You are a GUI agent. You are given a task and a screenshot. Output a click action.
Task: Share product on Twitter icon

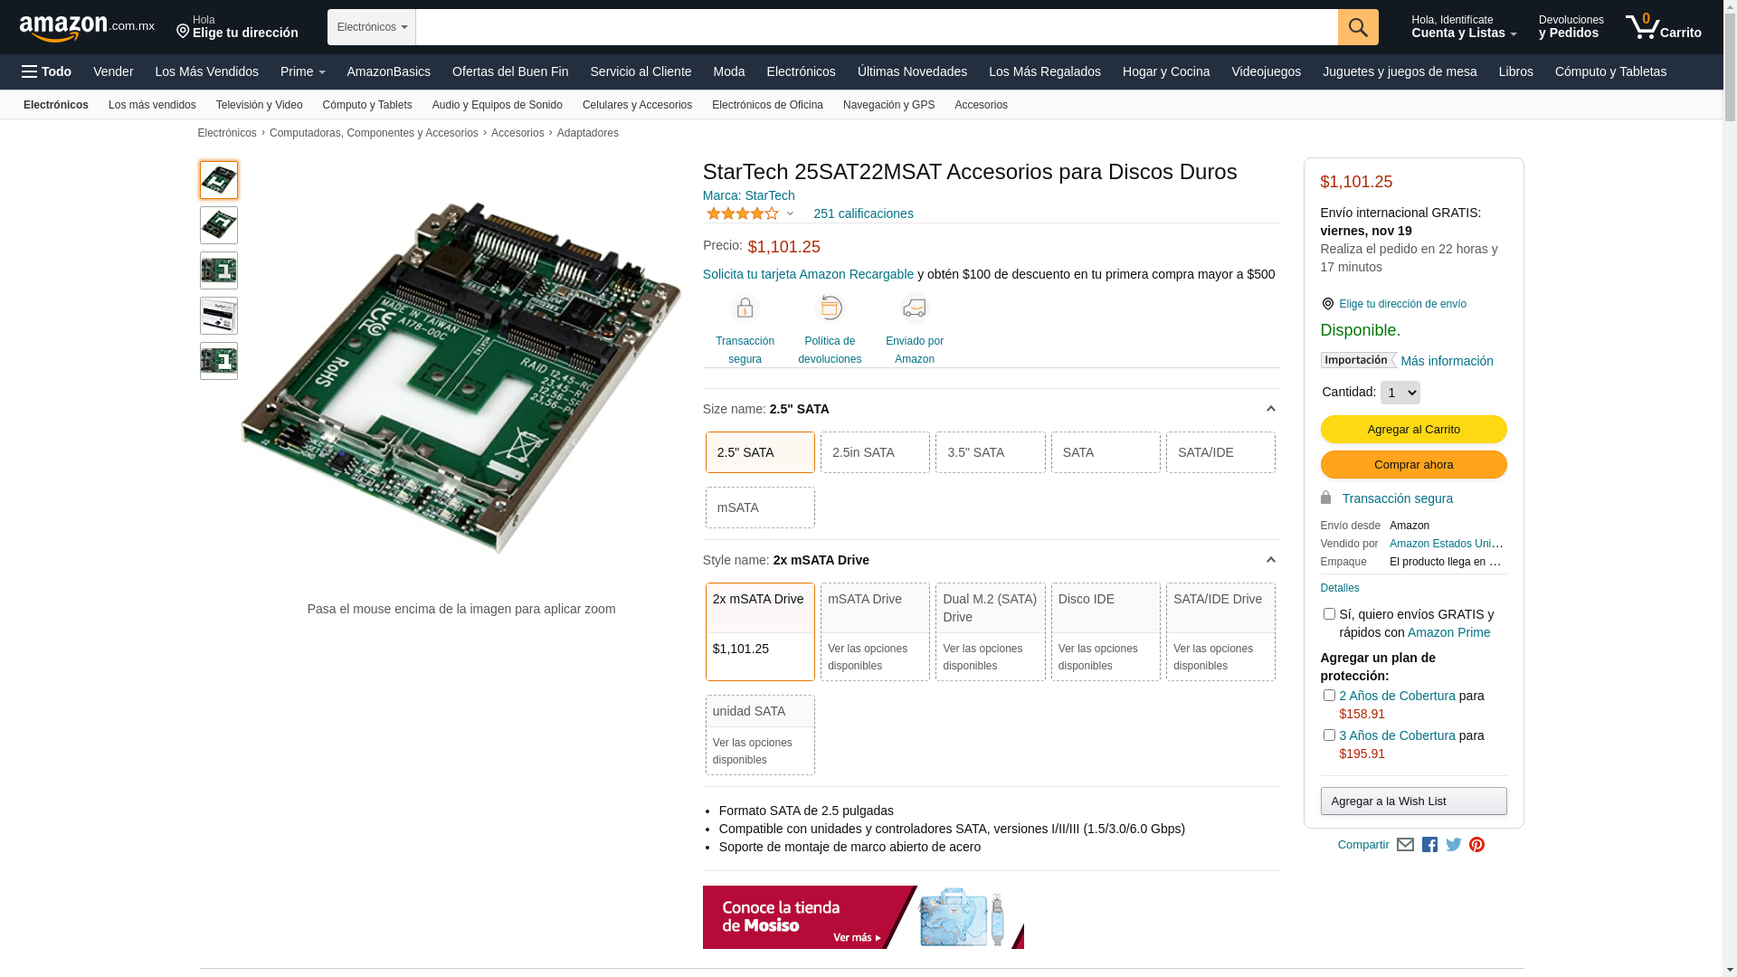1453,845
